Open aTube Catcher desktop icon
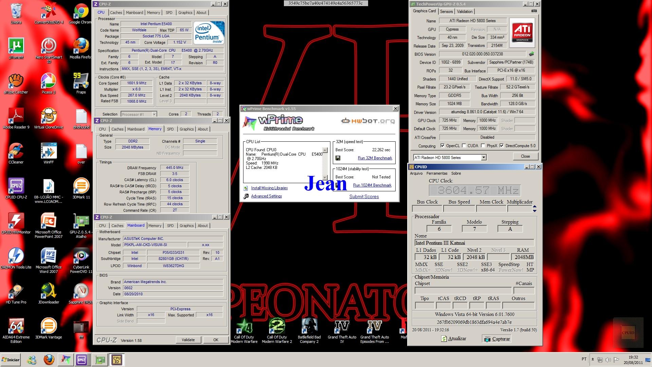This screenshot has width=652, height=367. [16, 84]
